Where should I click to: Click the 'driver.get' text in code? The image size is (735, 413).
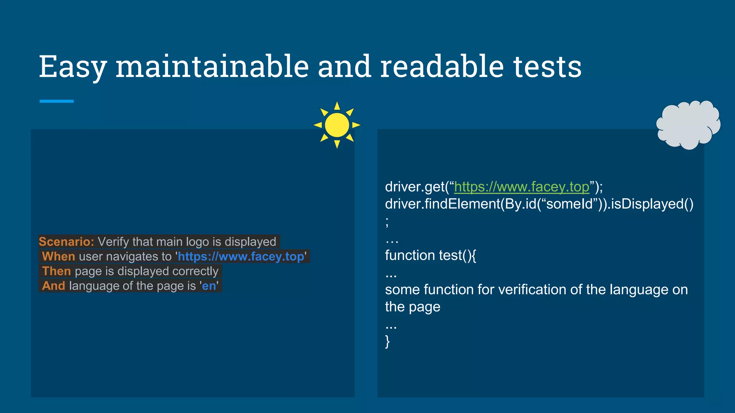click(x=415, y=187)
